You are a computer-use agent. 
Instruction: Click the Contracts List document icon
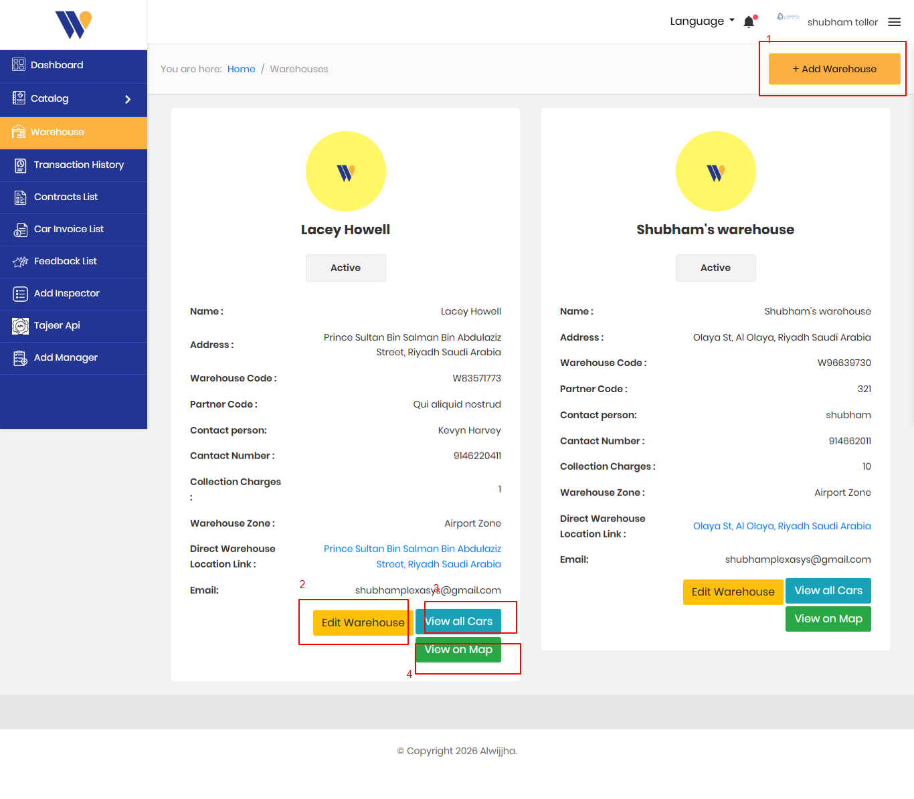pyautogui.click(x=20, y=197)
